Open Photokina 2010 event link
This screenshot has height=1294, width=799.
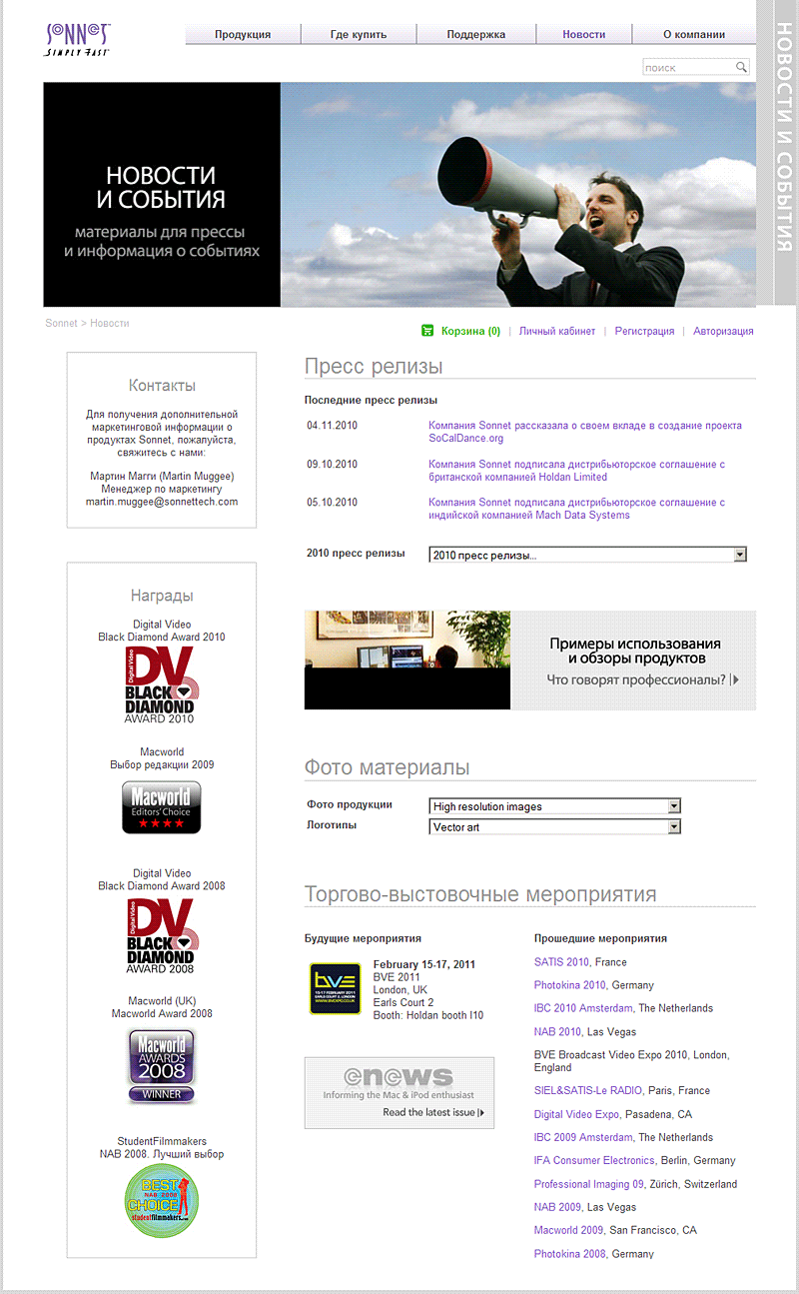click(570, 985)
